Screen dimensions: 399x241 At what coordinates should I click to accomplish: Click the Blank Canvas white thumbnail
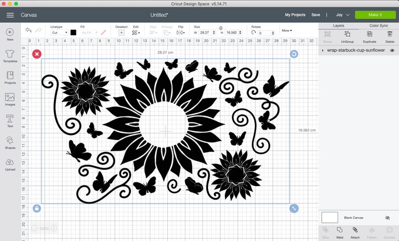(330, 217)
